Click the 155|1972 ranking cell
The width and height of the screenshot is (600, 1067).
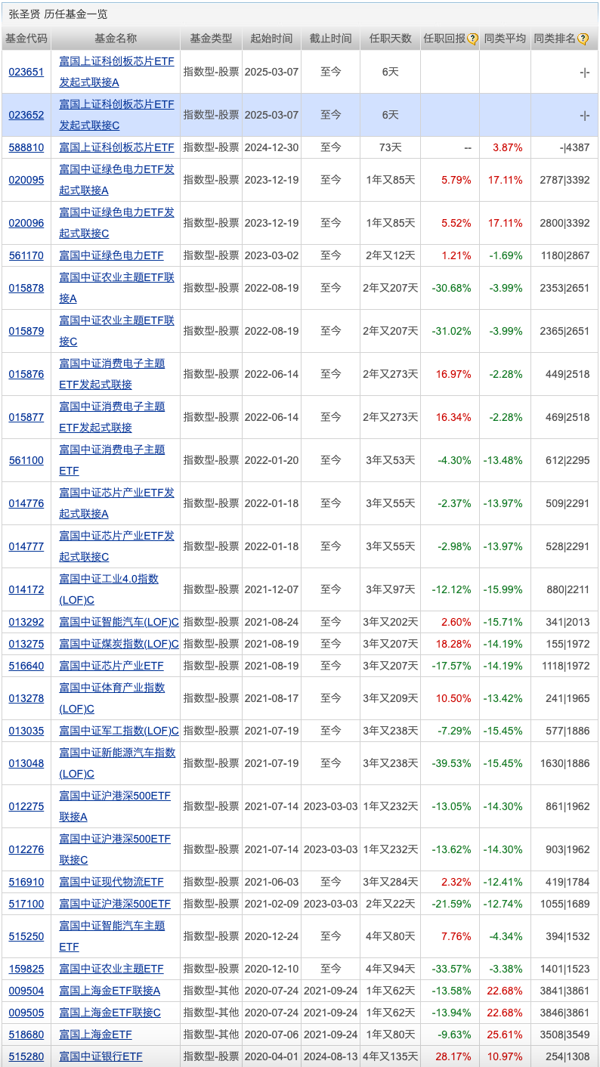(565, 644)
